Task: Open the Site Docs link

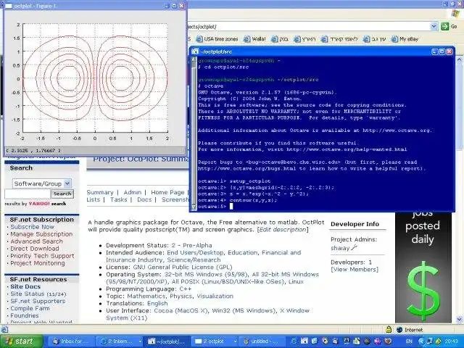Action: [25, 287]
